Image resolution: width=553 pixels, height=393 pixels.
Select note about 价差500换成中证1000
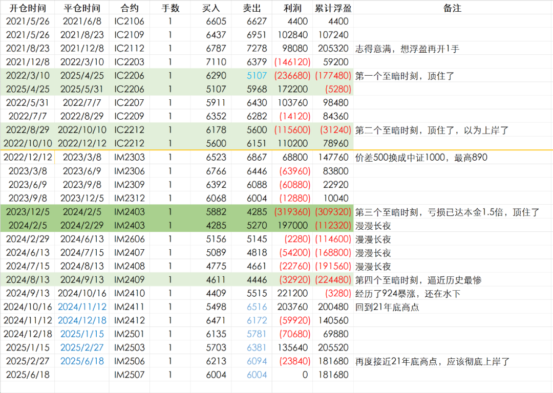tap(421, 158)
